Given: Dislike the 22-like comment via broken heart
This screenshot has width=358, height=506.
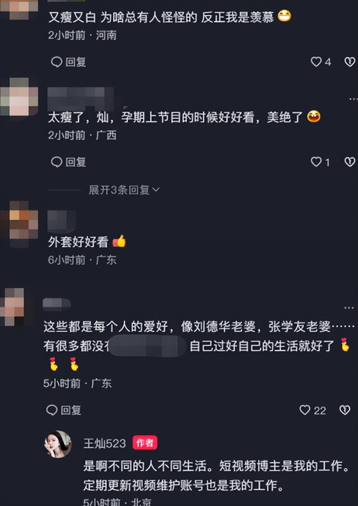Looking at the screenshot, I should pyautogui.click(x=345, y=410).
